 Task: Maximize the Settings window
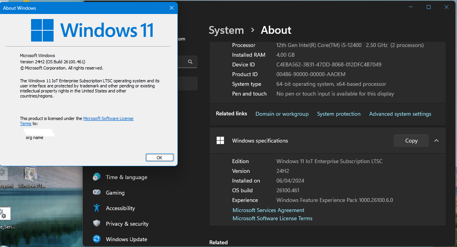click(x=428, y=7)
